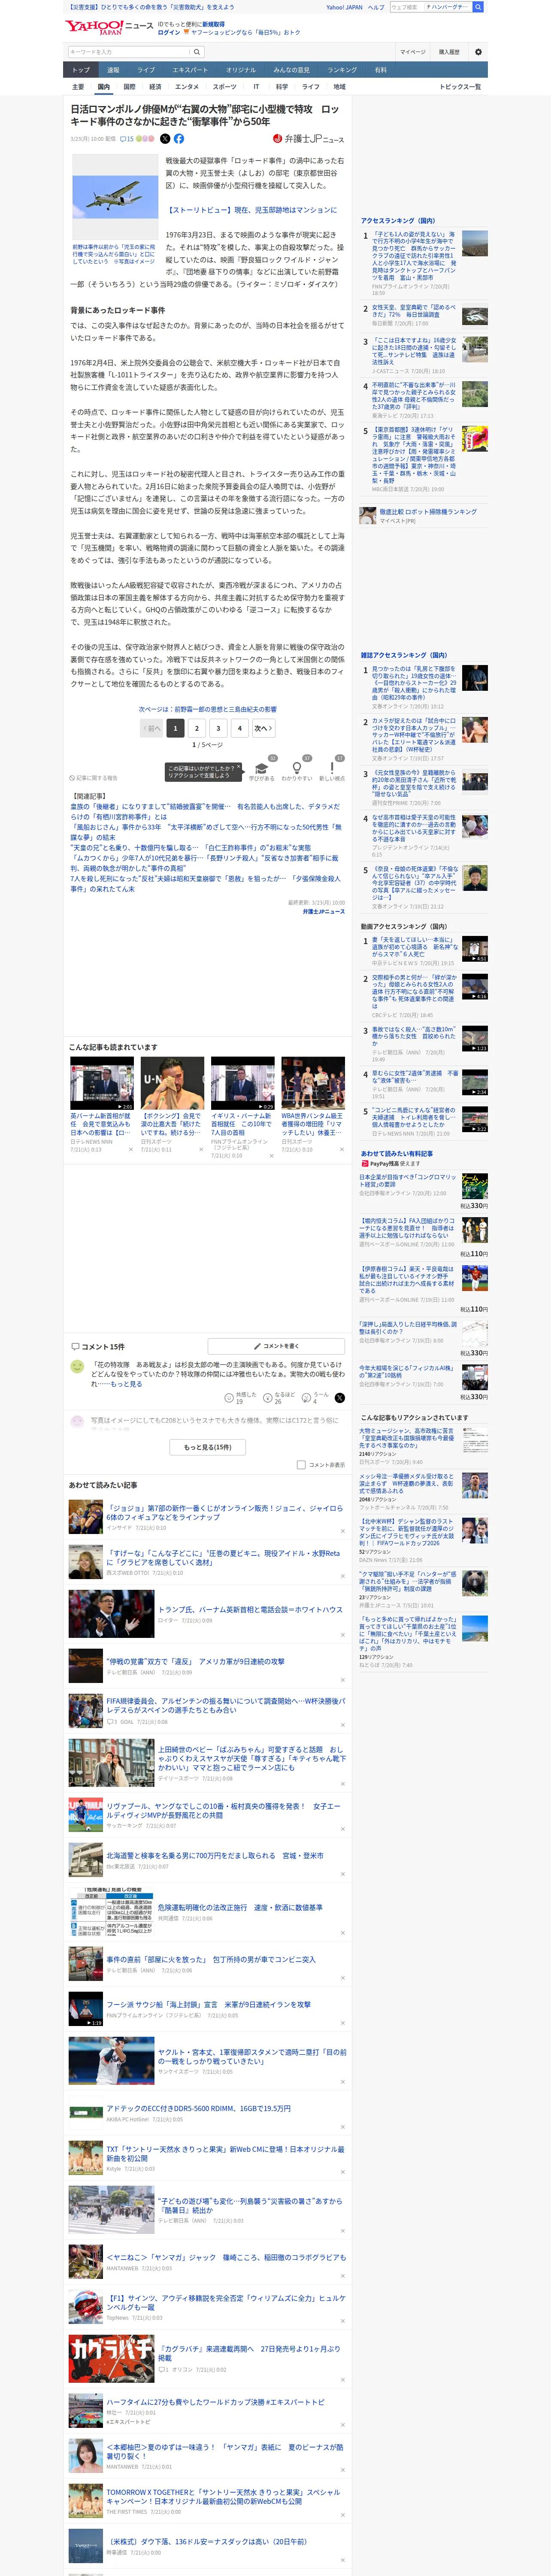Go to article page 3
This screenshot has width=551, height=2576.
218,728
